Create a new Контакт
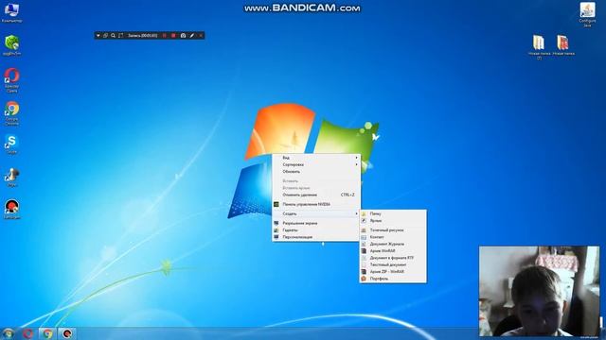 (x=393, y=237)
